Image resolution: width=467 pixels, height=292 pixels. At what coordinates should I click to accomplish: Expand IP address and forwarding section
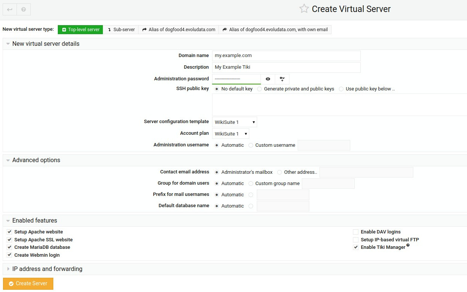[x=47, y=269]
